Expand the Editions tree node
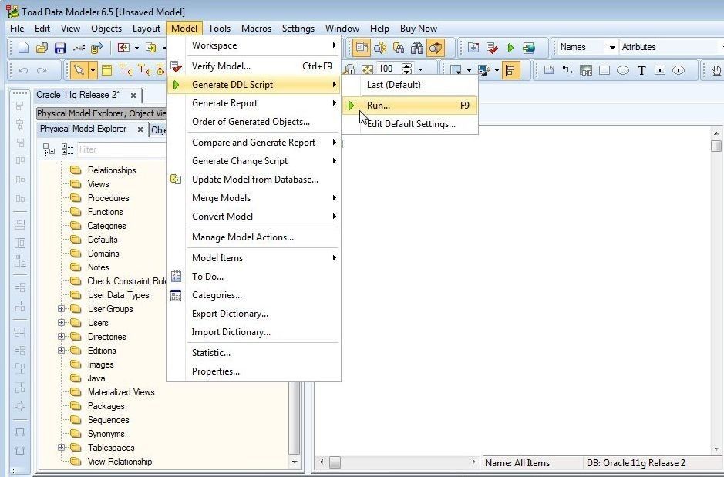Image resolution: width=724 pixels, height=477 pixels. coord(61,350)
